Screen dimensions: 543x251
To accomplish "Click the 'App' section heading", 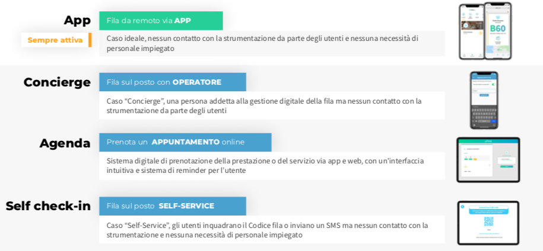I will click(x=77, y=20).
